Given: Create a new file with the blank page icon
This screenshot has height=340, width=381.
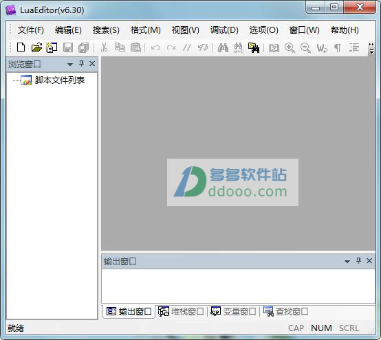Looking at the screenshot, I should (21, 47).
